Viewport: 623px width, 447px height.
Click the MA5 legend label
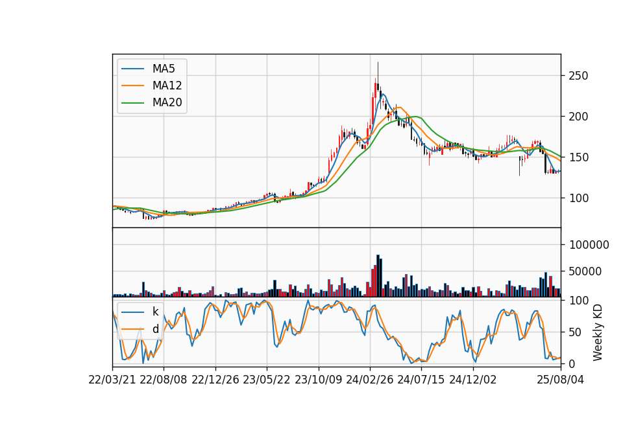pyautogui.click(x=164, y=69)
